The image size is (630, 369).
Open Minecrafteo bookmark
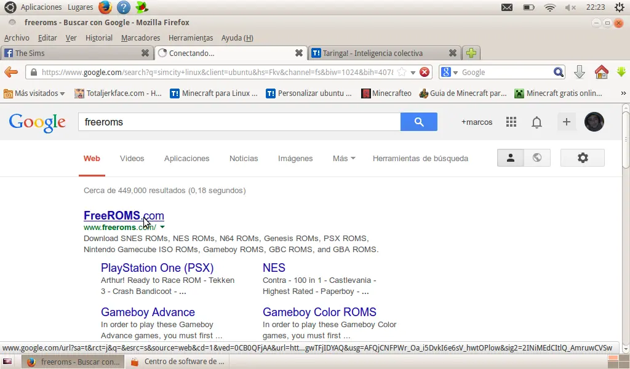tap(386, 93)
